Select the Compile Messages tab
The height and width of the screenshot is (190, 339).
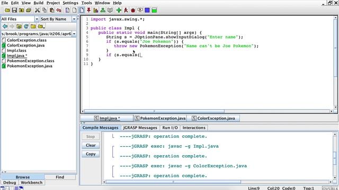(100, 128)
